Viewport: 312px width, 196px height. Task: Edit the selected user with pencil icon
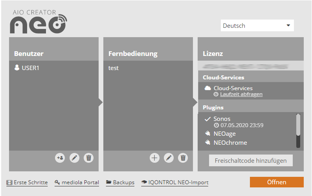74,158
